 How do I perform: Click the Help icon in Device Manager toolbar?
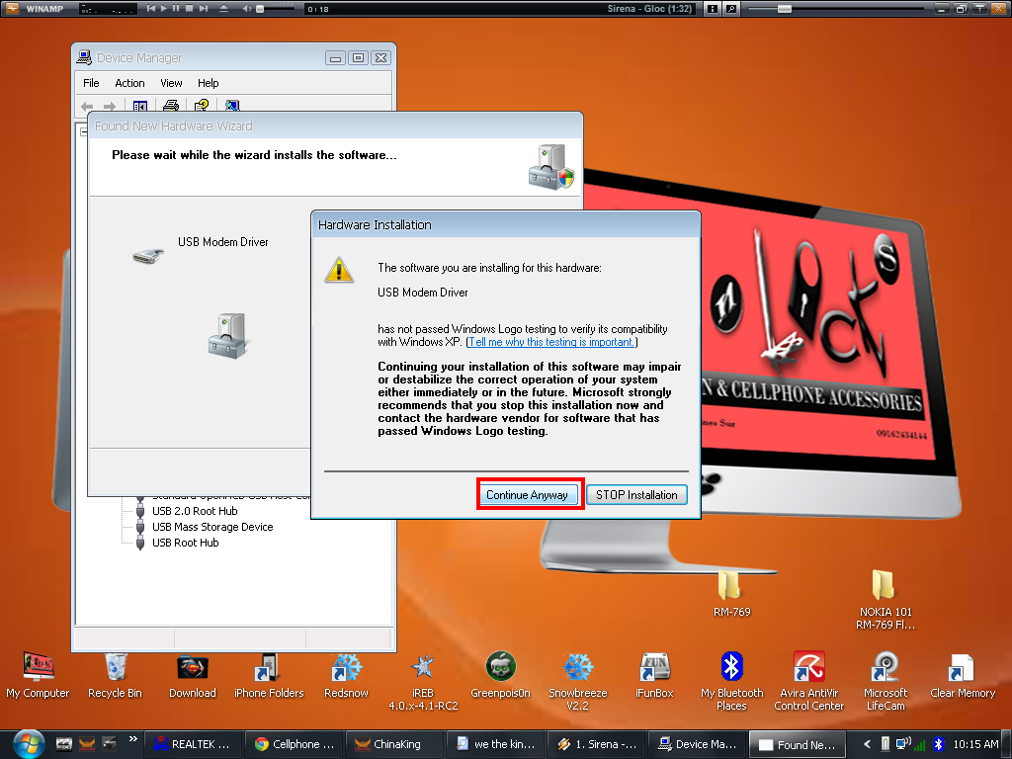(202, 105)
